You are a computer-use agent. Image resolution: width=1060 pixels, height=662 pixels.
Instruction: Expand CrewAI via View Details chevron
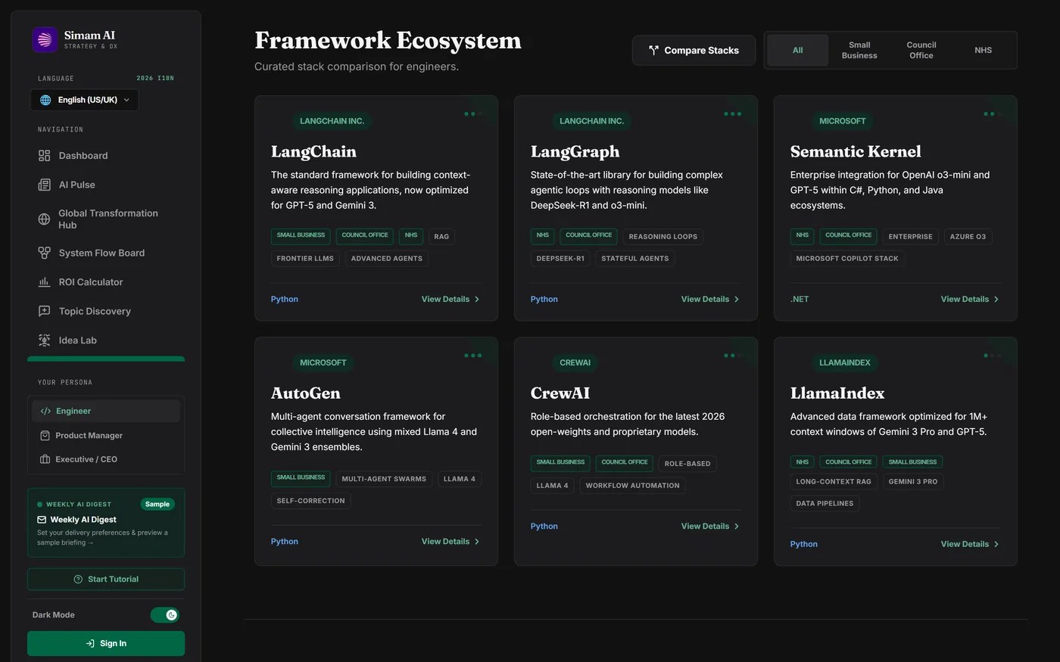(737, 527)
